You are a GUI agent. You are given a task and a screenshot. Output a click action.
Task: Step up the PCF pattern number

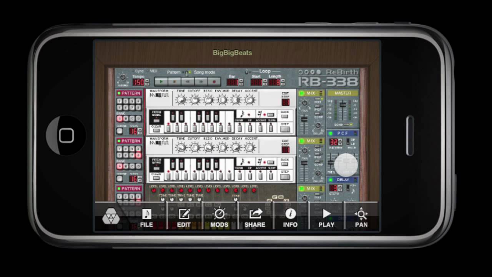(x=340, y=140)
